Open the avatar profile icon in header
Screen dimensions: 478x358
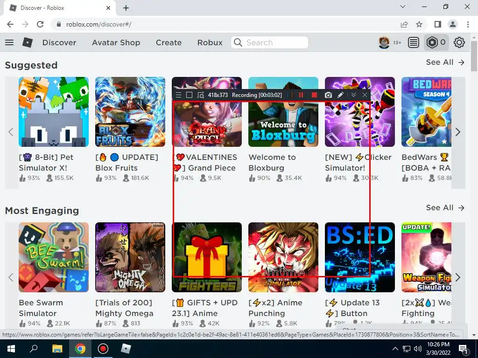(384, 42)
